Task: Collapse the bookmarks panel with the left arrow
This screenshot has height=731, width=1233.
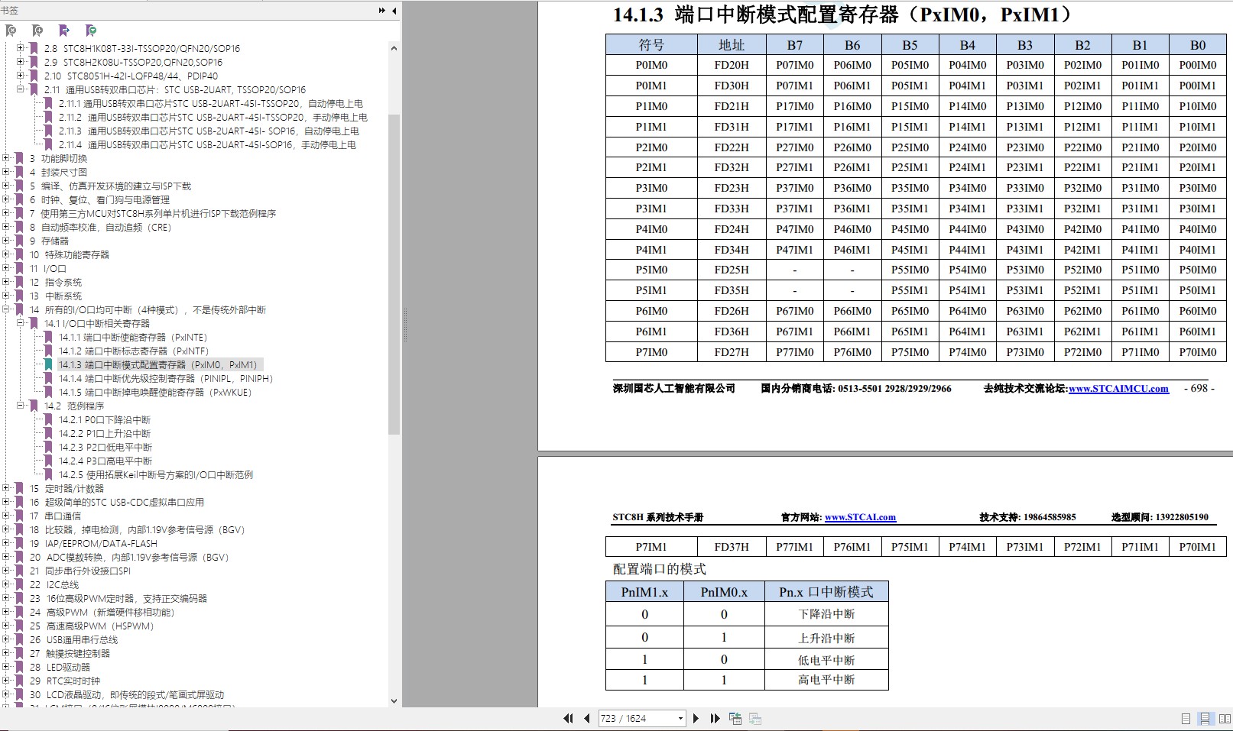Action: 394,11
